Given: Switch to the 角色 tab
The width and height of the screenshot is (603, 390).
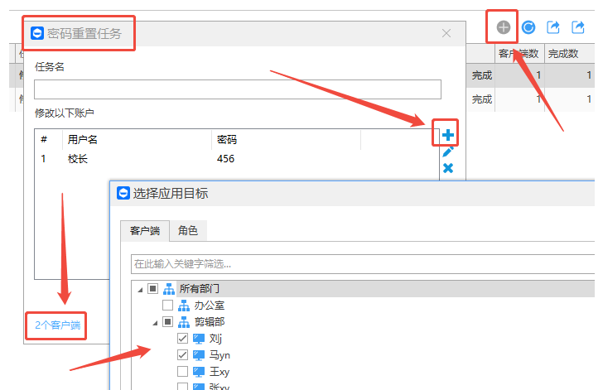Looking at the screenshot, I should (188, 231).
